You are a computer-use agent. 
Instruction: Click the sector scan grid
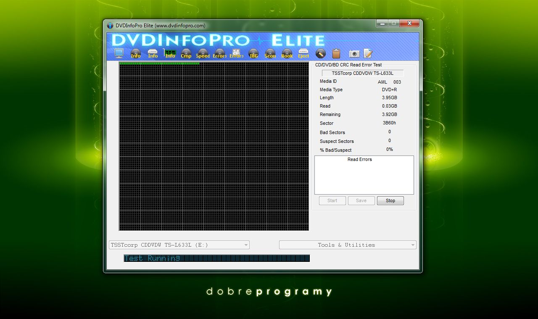tap(214, 146)
